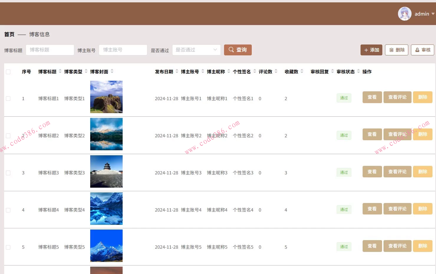Screen dimensions: 436x274
Task: Open the 首页 breadcrumb link
Action: (x=9, y=34)
